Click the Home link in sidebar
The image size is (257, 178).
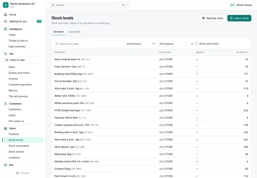12,14
